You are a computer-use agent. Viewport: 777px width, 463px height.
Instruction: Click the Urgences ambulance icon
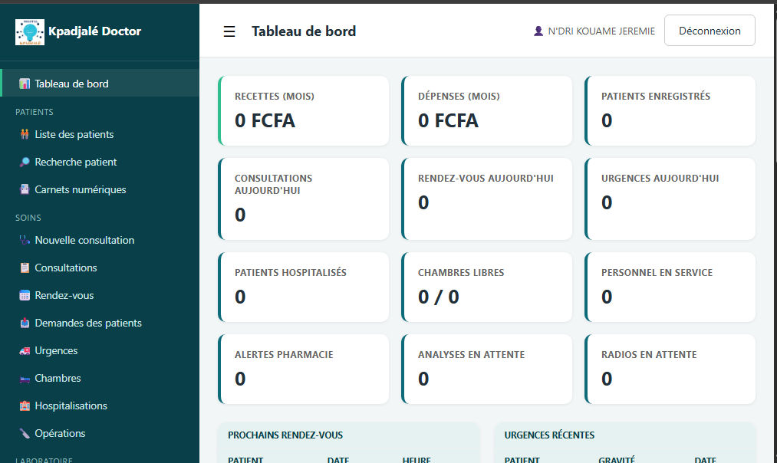tap(25, 350)
